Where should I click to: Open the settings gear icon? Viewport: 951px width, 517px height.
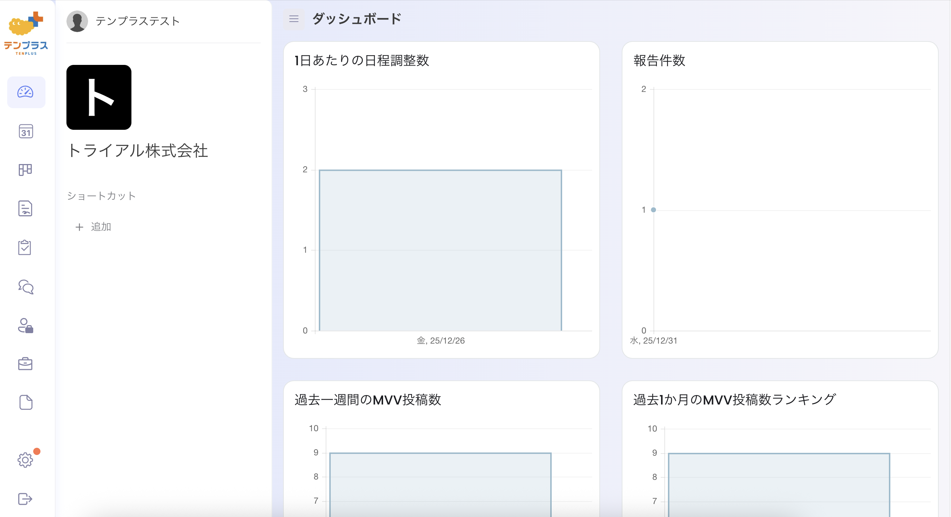pos(25,460)
